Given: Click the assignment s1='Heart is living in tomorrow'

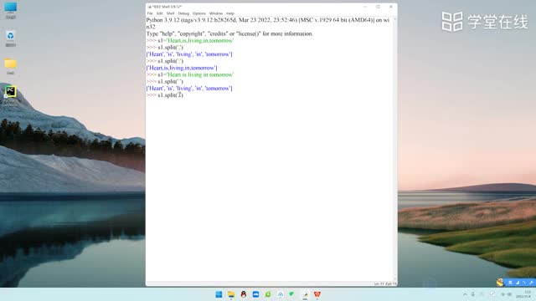Looking at the screenshot, I should [x=195, y=74].
